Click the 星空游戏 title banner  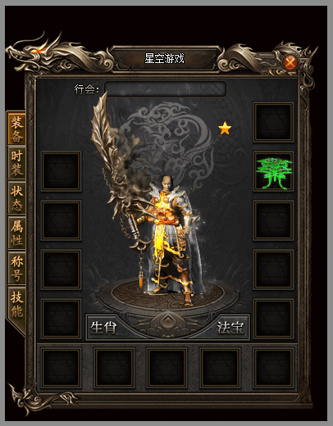(x=164, y=58)
